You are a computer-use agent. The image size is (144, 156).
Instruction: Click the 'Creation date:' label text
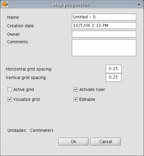point(21,26)
